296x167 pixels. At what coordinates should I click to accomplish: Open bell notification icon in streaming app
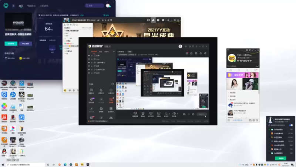(x=201, y=53)
